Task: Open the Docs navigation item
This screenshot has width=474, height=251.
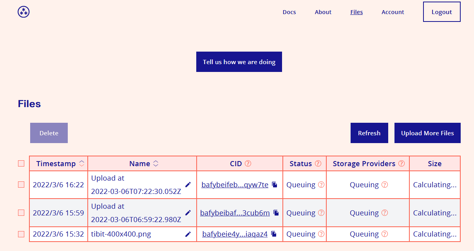Action: click(289, 12)
